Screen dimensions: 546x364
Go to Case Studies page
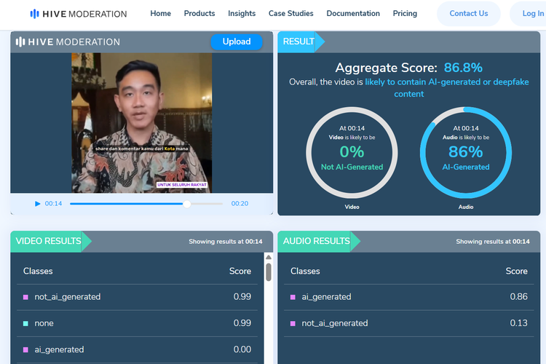click(290, 14)
